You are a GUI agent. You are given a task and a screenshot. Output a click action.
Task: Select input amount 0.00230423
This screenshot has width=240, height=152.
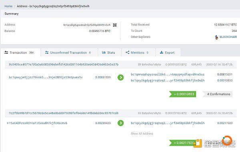(103, 123)
